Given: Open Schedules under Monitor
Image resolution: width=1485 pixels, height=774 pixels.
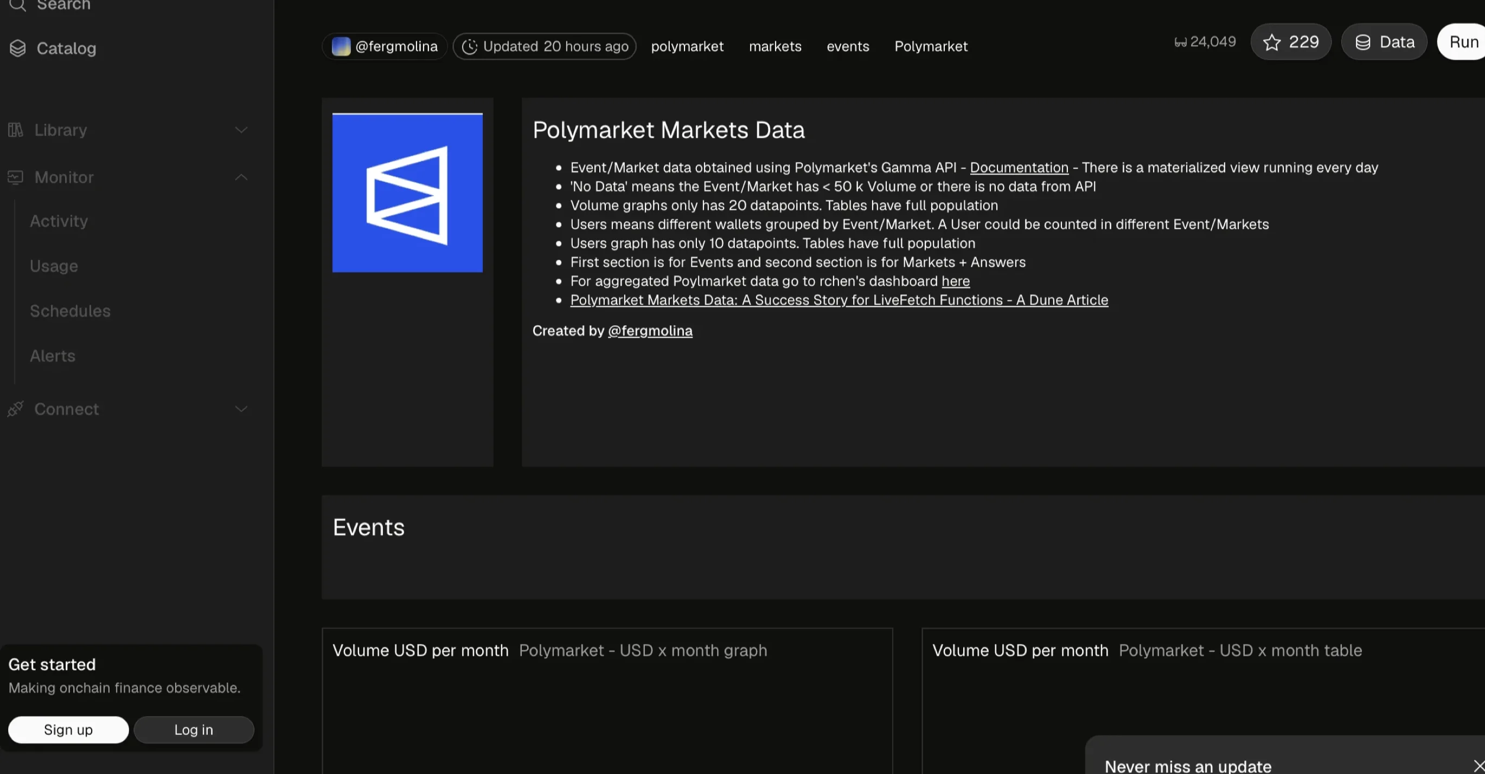Looking at the screenshot, I should pyautogui.click(x=70, y=311).
